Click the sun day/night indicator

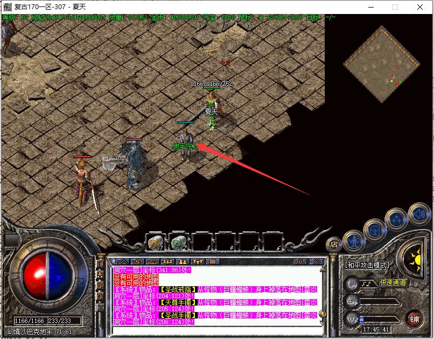pyautogui.click(x=412, y=260)
